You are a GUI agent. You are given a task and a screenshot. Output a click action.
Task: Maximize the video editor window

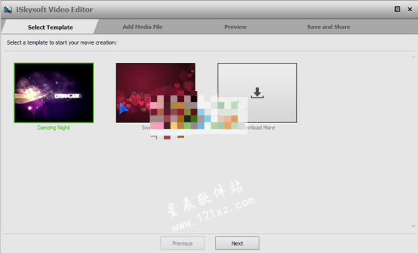tap(397, 9)
